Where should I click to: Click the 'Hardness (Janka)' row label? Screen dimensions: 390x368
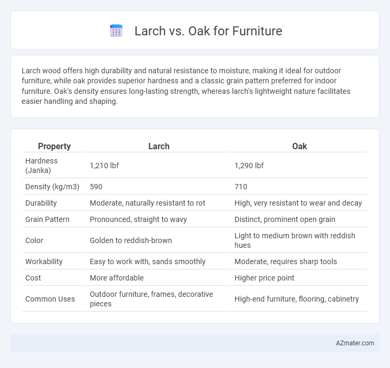42,166
